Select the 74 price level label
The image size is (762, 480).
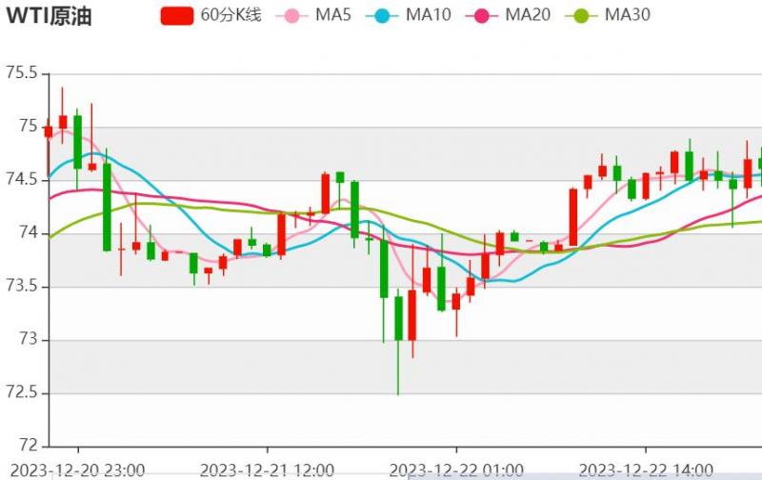click(x=29, y=234)
